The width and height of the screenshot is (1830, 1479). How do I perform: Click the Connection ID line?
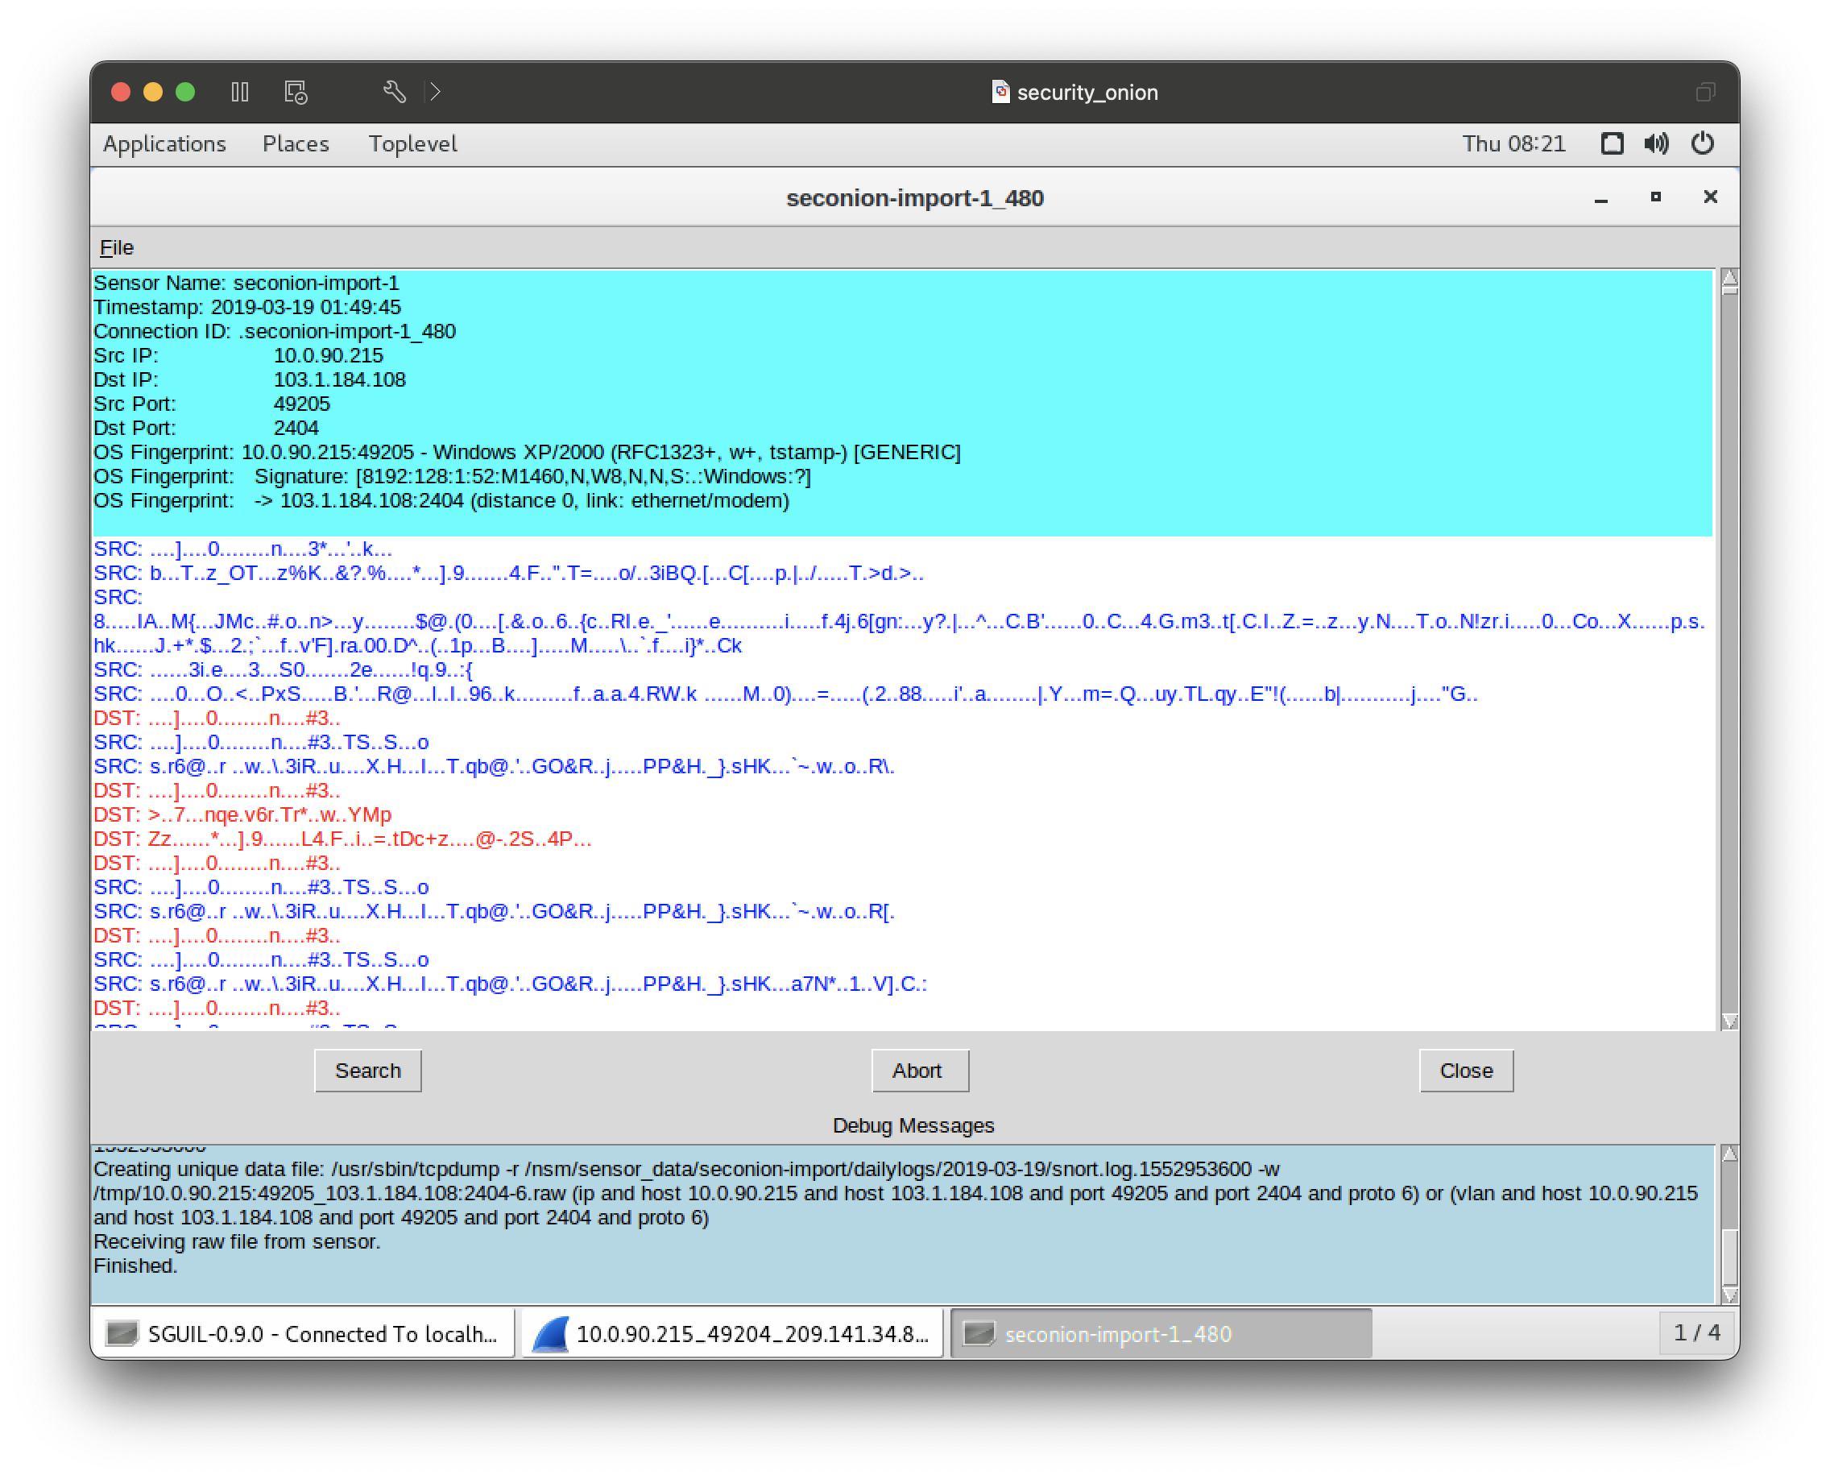point(275,331)
